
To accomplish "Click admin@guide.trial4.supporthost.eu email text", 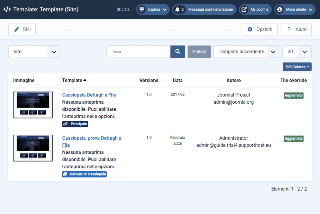I will point(233,145).
